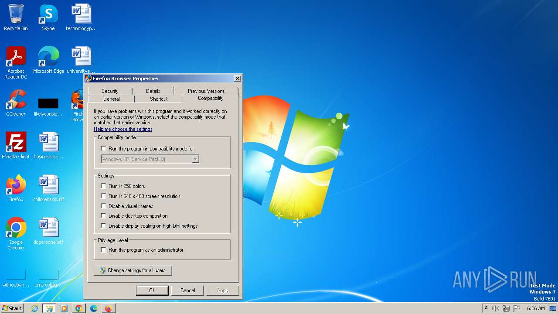Click the Firefox Browser Properties title bar
The width and height of the screenshot is (558, 314).
(x=160, y=78)
